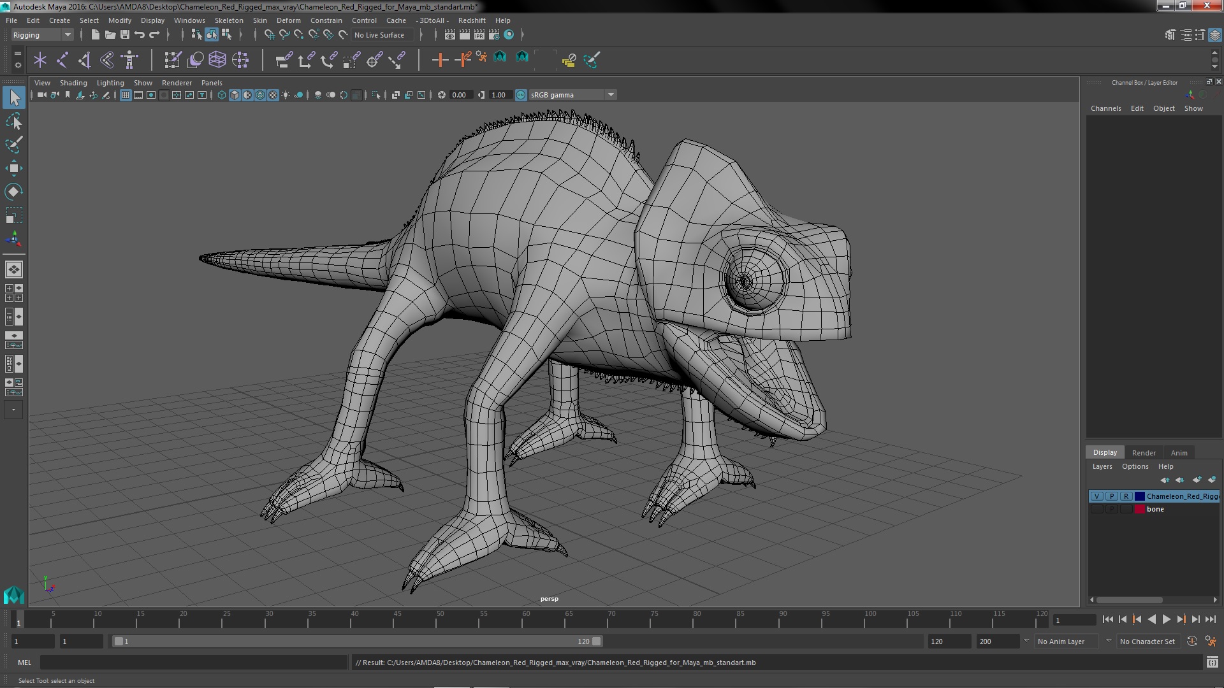Screen dimensions: 1224x688
Task: Toggle the R box on Chameleon layer
Action: [1126, 496]
